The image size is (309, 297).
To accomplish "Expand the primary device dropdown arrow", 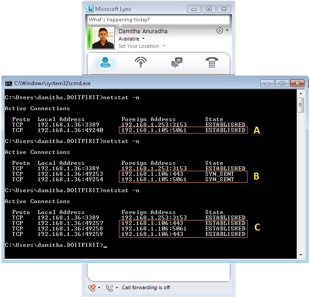I will tap(99, 288).
